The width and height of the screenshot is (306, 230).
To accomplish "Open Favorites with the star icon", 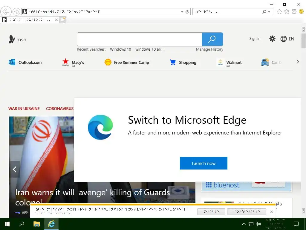I will coord(287,12).
